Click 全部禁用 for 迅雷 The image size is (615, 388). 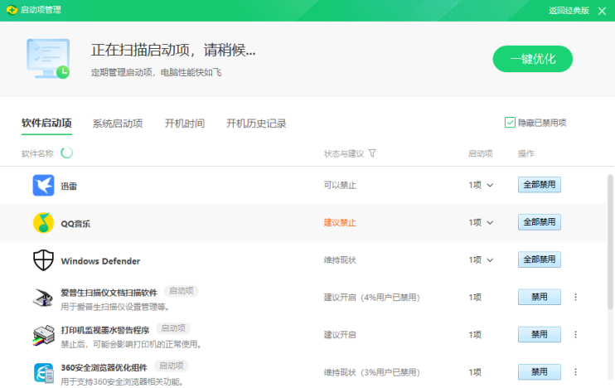(540, 185)
